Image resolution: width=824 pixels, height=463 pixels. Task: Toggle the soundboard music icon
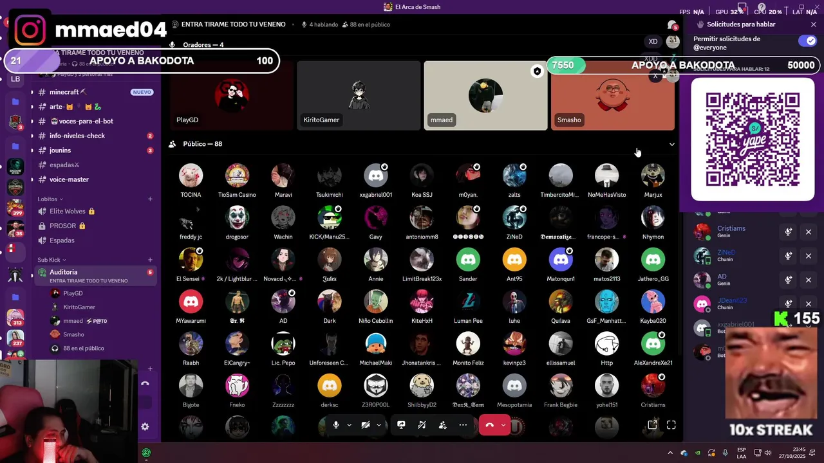tap(422, 425)
